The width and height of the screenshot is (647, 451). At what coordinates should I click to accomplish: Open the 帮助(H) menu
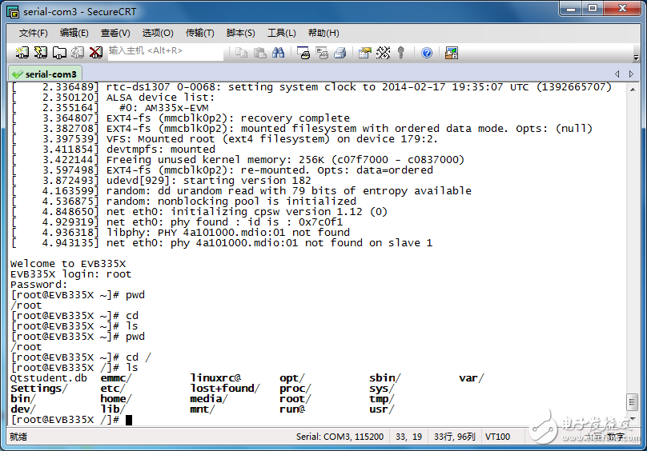(323, 33)
